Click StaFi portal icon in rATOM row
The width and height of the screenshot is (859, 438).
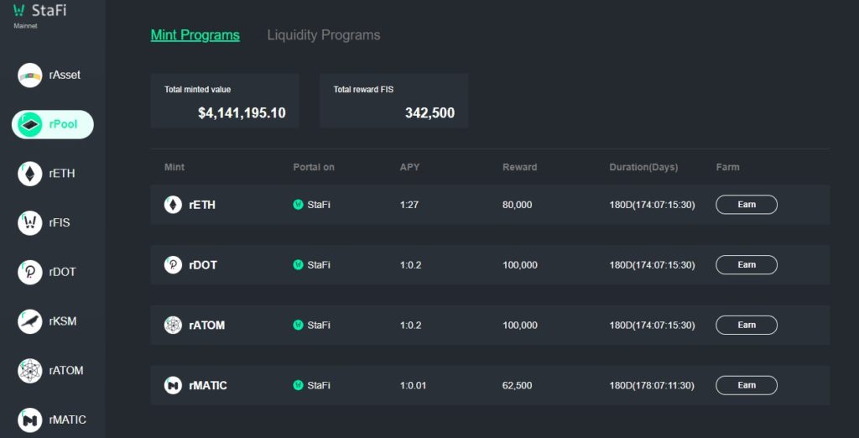pos(298,325)
